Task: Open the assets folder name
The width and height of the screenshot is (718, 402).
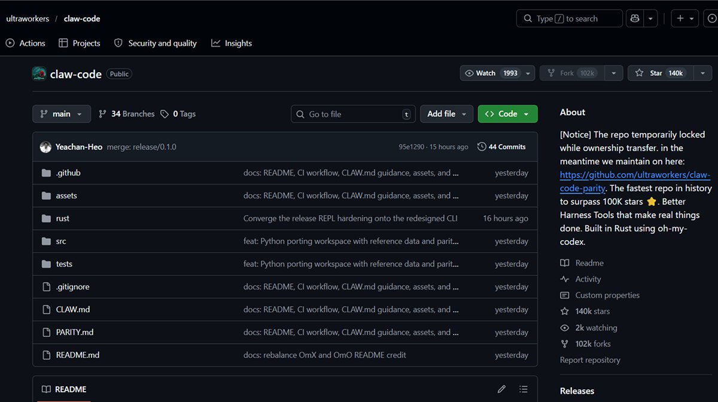Action: point(66,195)
